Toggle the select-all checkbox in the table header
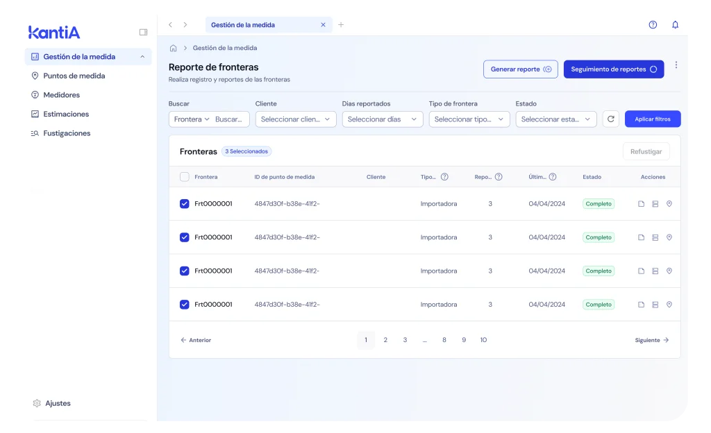The image size is (711, 433). [185, 177]
